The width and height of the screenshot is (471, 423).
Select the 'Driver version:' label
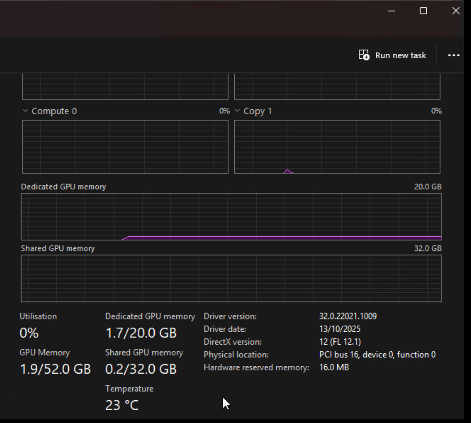pyautogui.click(x=230, y=316)
